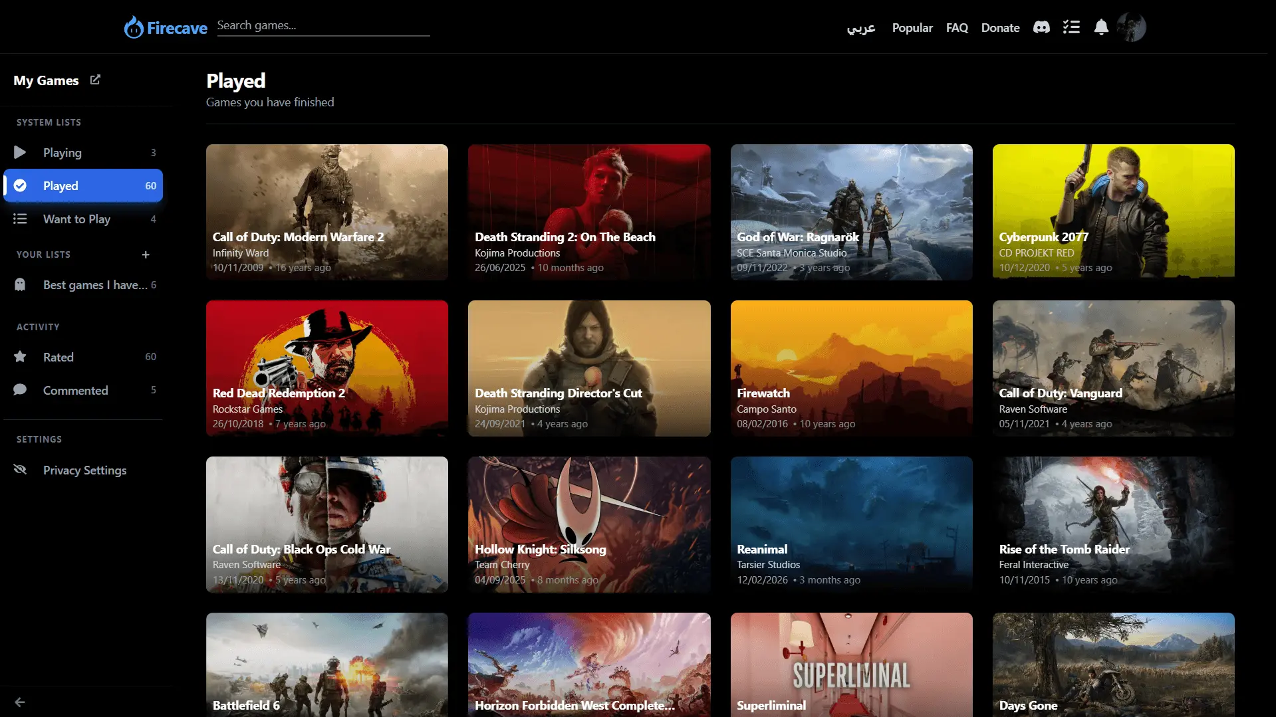Click the Playing play-triangle icon
The image size is (1276, 717).
pos(20,152)
